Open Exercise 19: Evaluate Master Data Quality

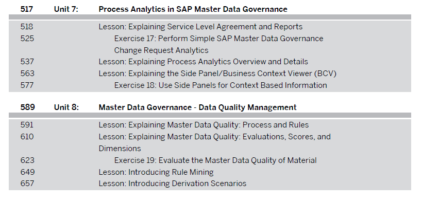point(215,160)
